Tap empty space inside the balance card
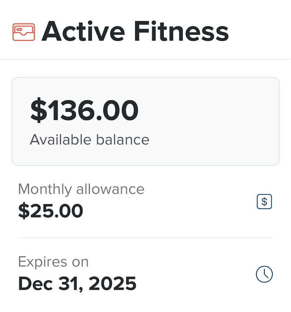Screen dimensions: 291x312 [x=213, y=122]
